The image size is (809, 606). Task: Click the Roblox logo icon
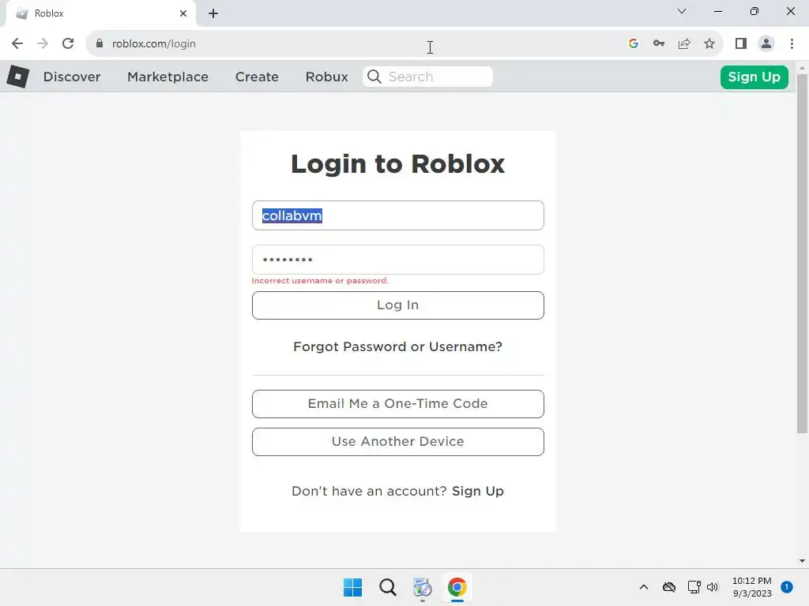click(17, 77)
